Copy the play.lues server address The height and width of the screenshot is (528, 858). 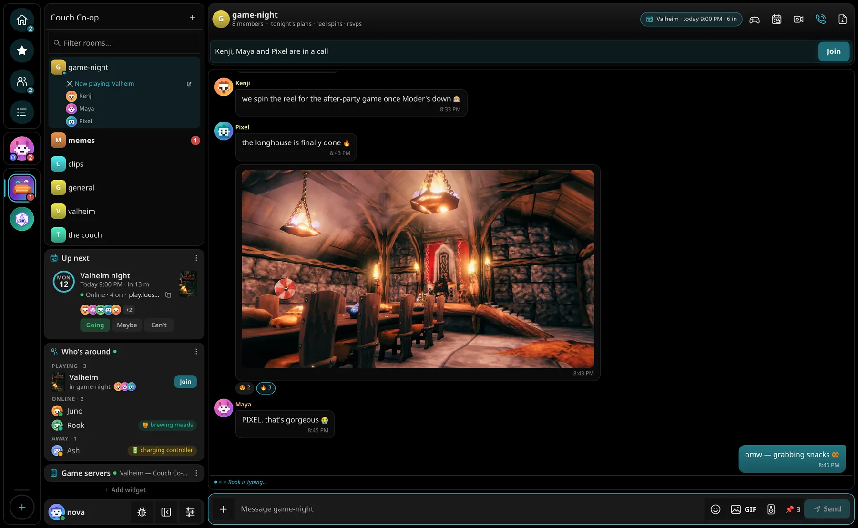168,295
